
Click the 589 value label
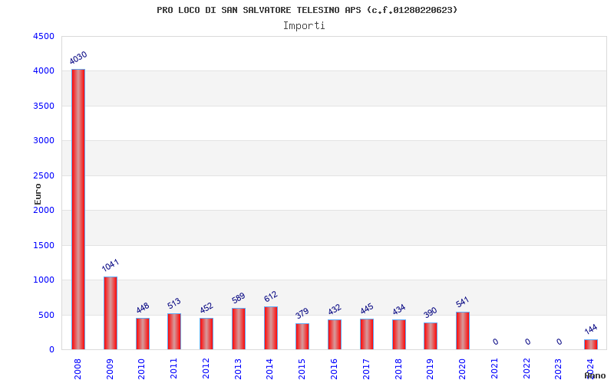tap(239, 298)
